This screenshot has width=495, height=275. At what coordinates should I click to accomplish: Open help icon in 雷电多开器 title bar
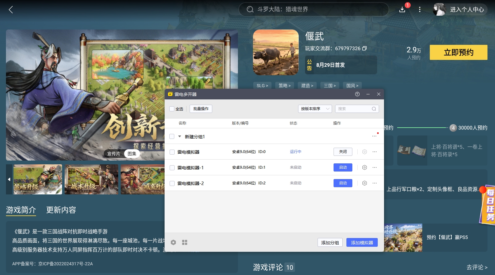pyautogui.click(x=357, y=94)
